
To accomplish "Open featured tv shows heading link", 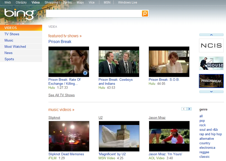I will [x=65, y=36].
